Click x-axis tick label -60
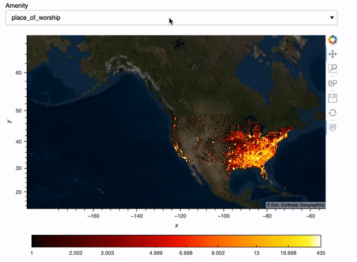This screenshot has width=357, height=262. [x=311, y=216]
